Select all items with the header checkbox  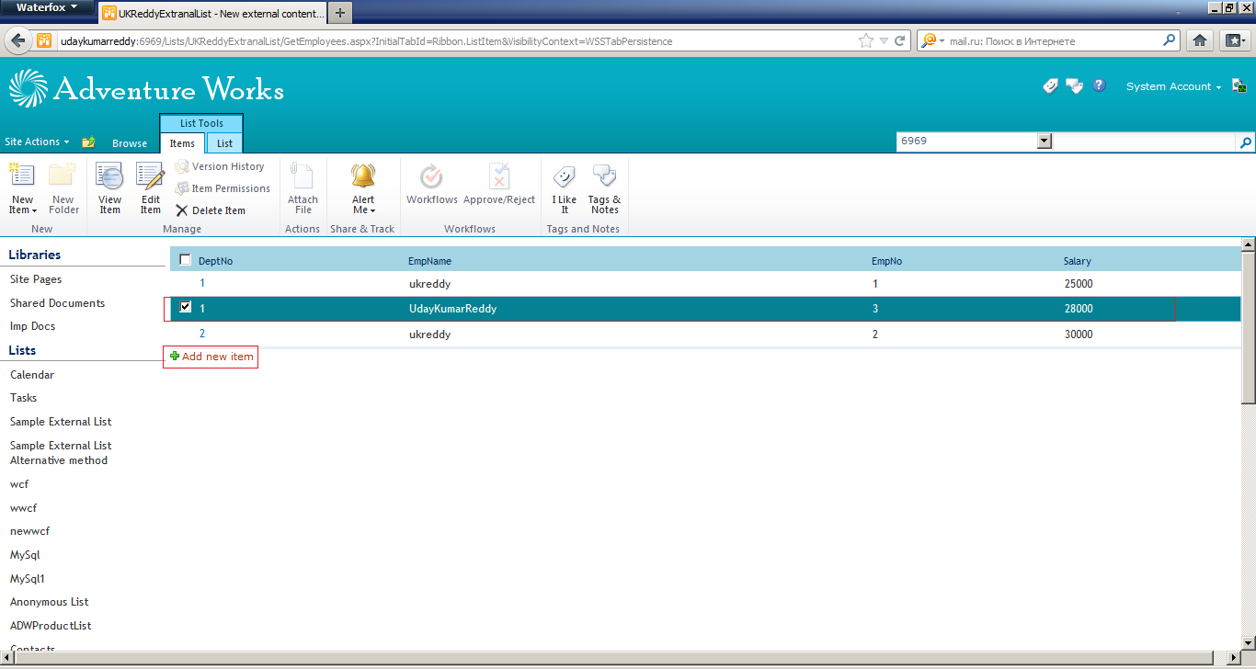tap(185, 259)
